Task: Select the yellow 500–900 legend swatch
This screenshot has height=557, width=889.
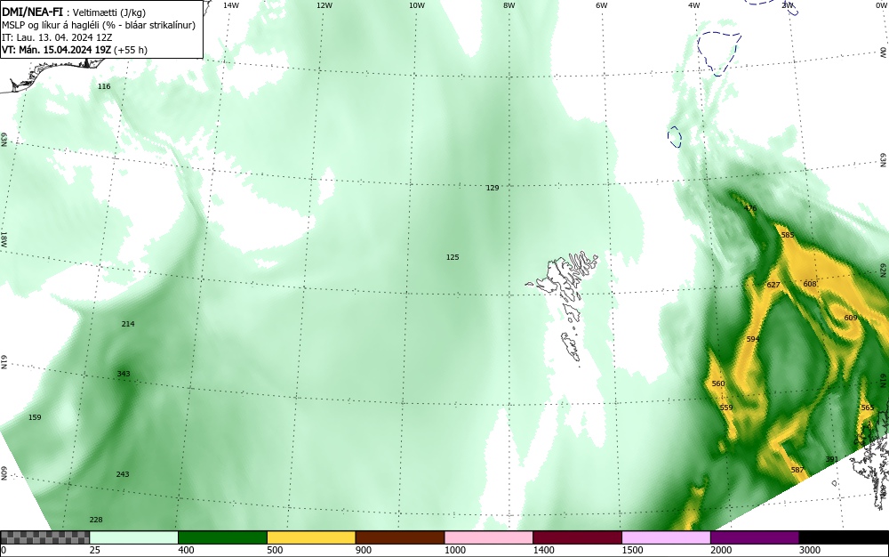Action: (x=311, y=537)
